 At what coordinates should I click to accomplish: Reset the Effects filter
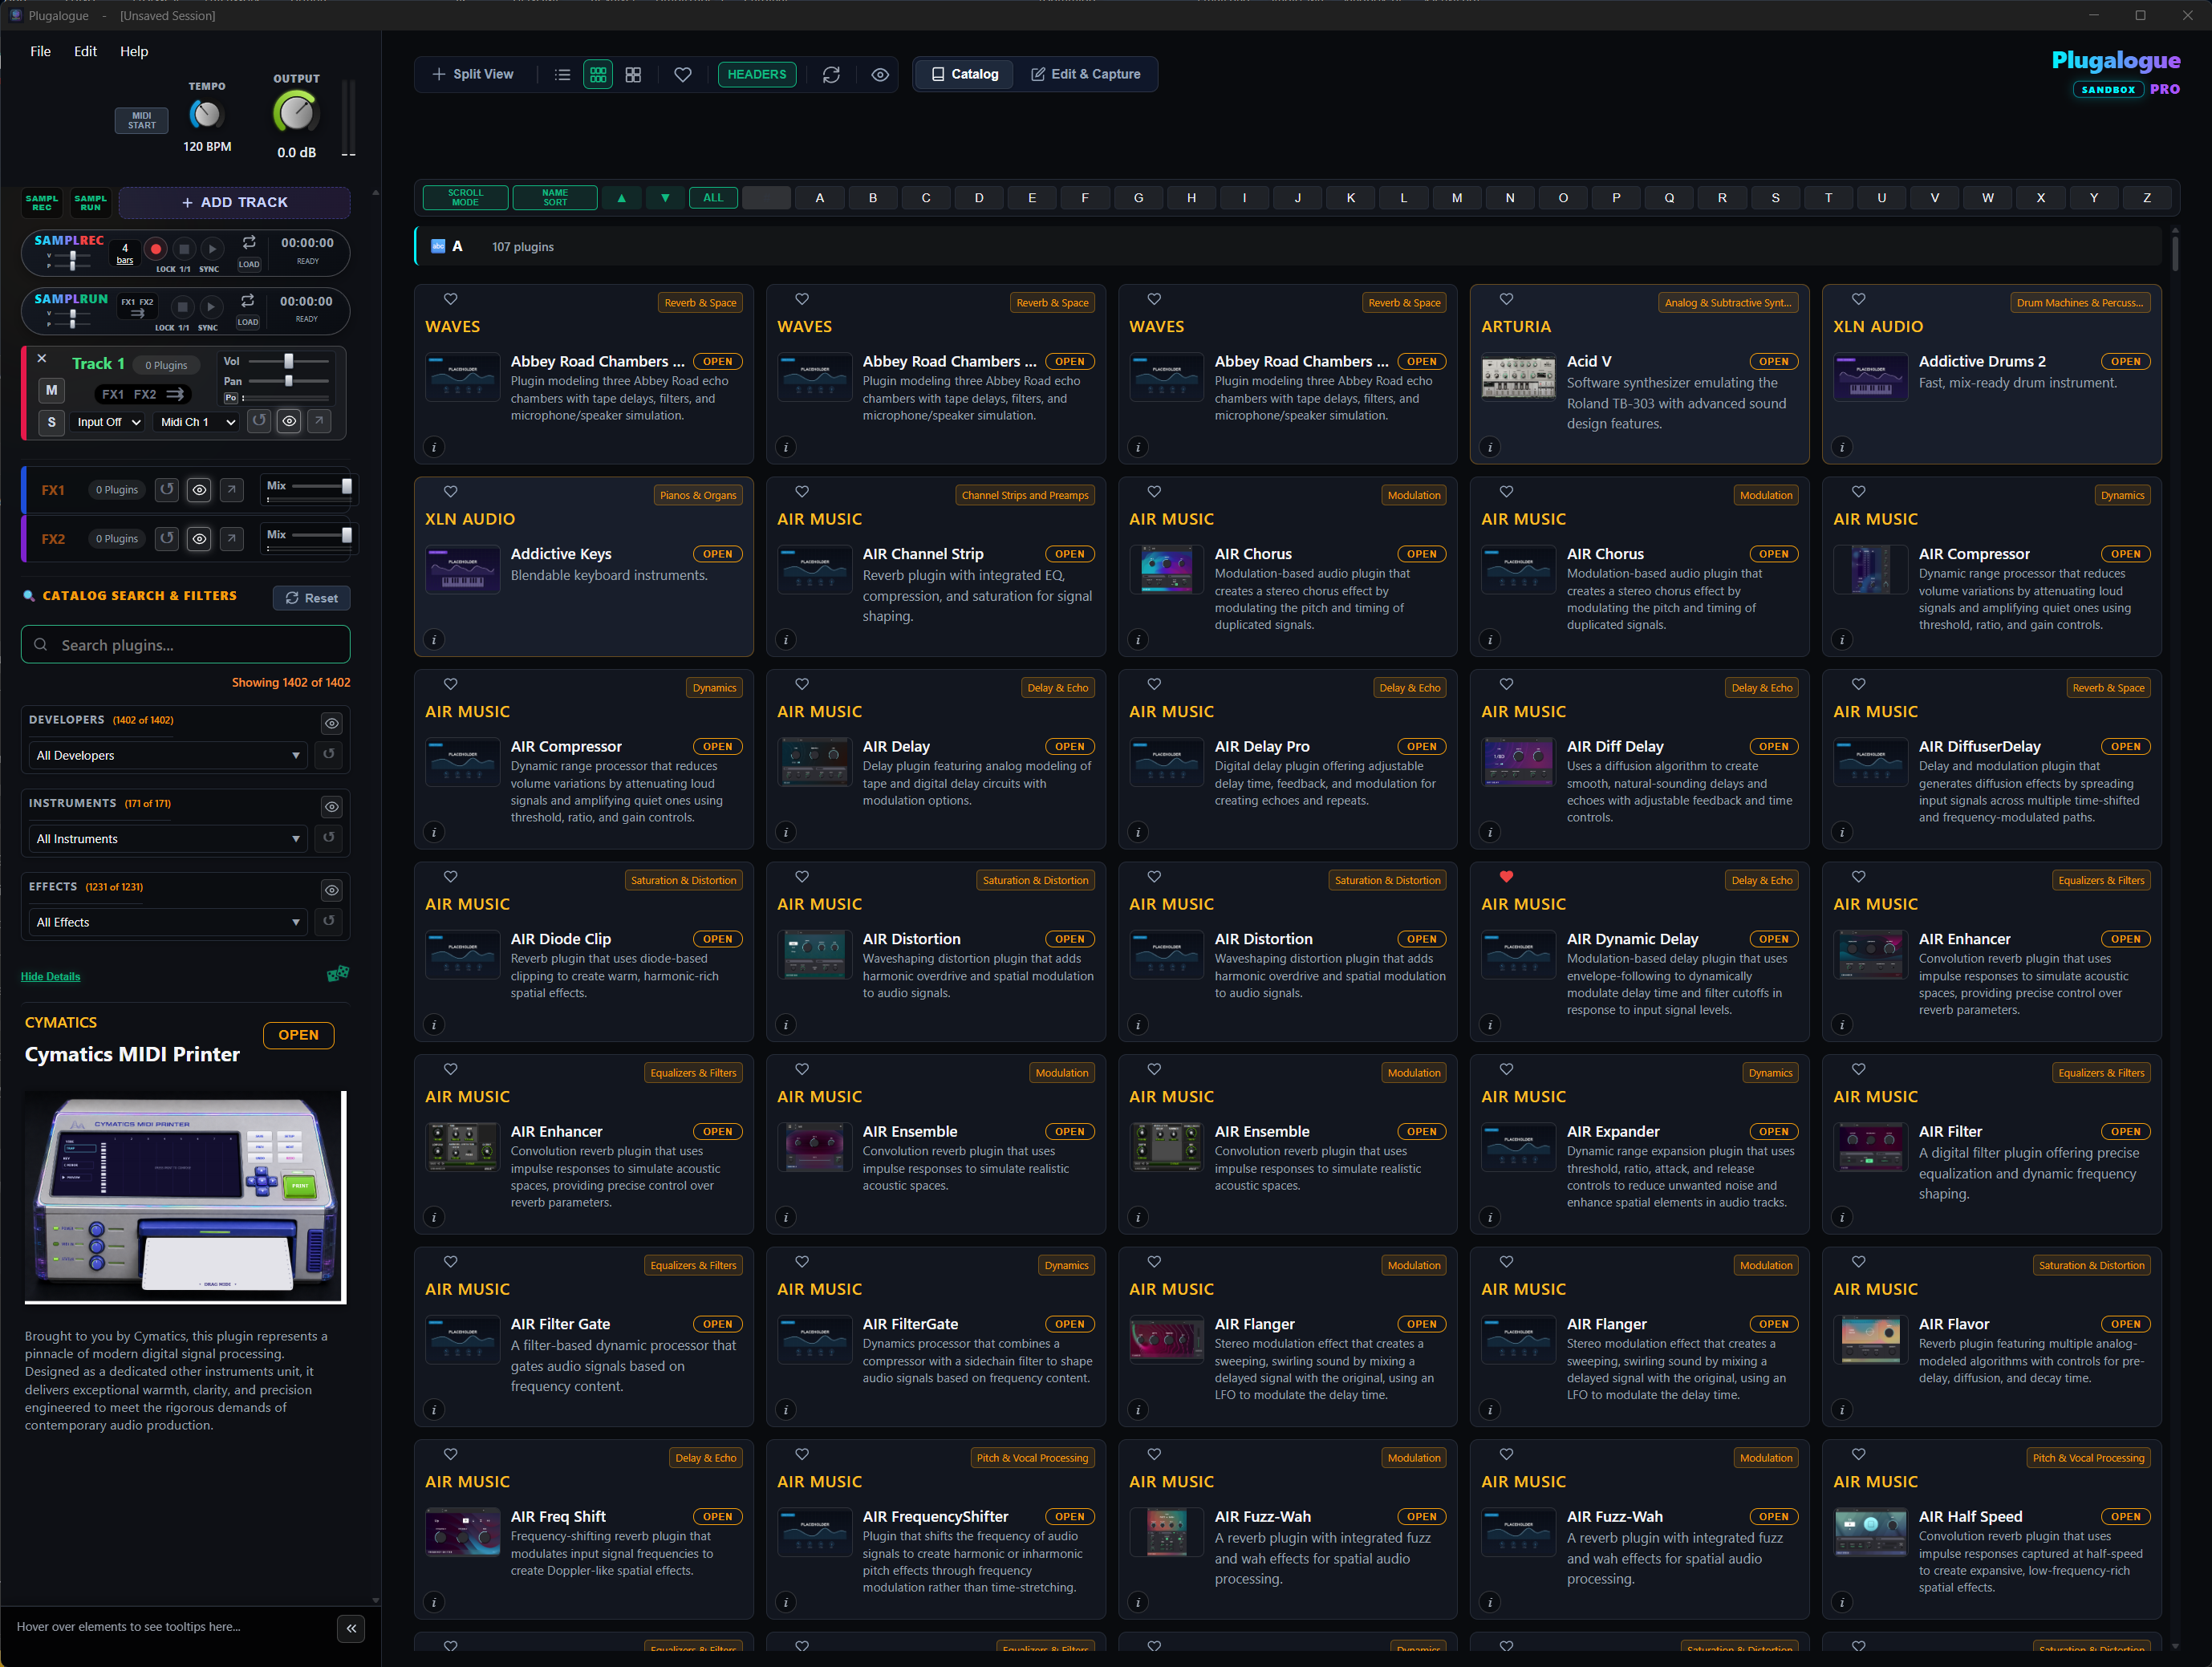329,921
